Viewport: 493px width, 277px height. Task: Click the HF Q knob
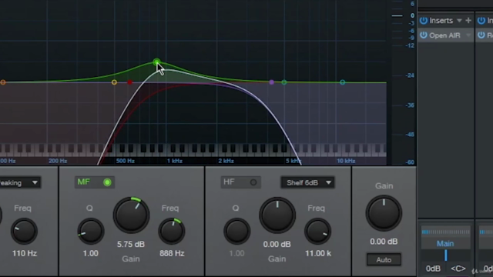(236, 232)
